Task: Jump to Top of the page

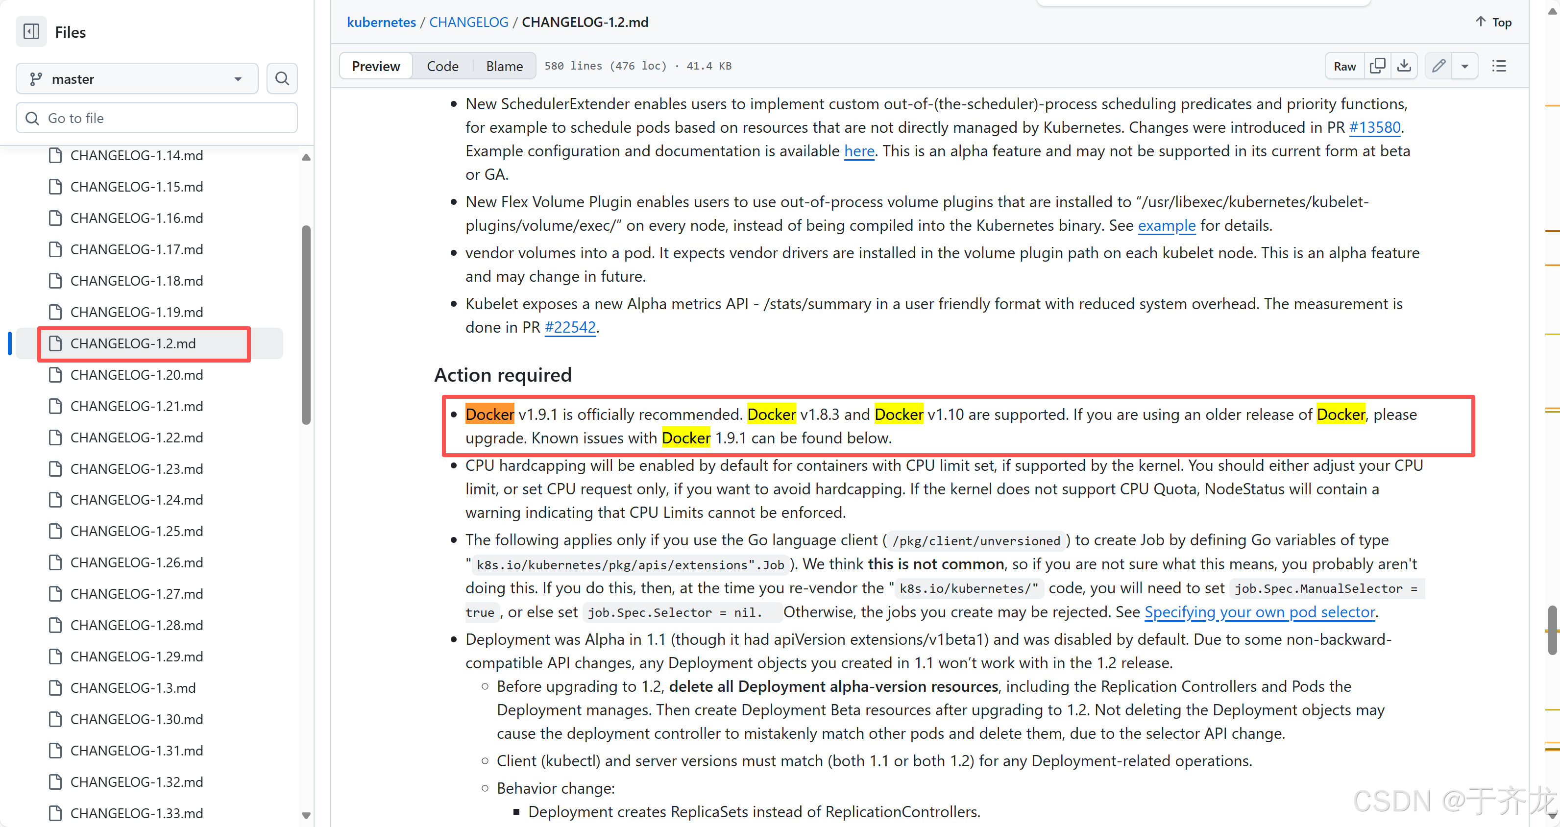Action: 1493,23
